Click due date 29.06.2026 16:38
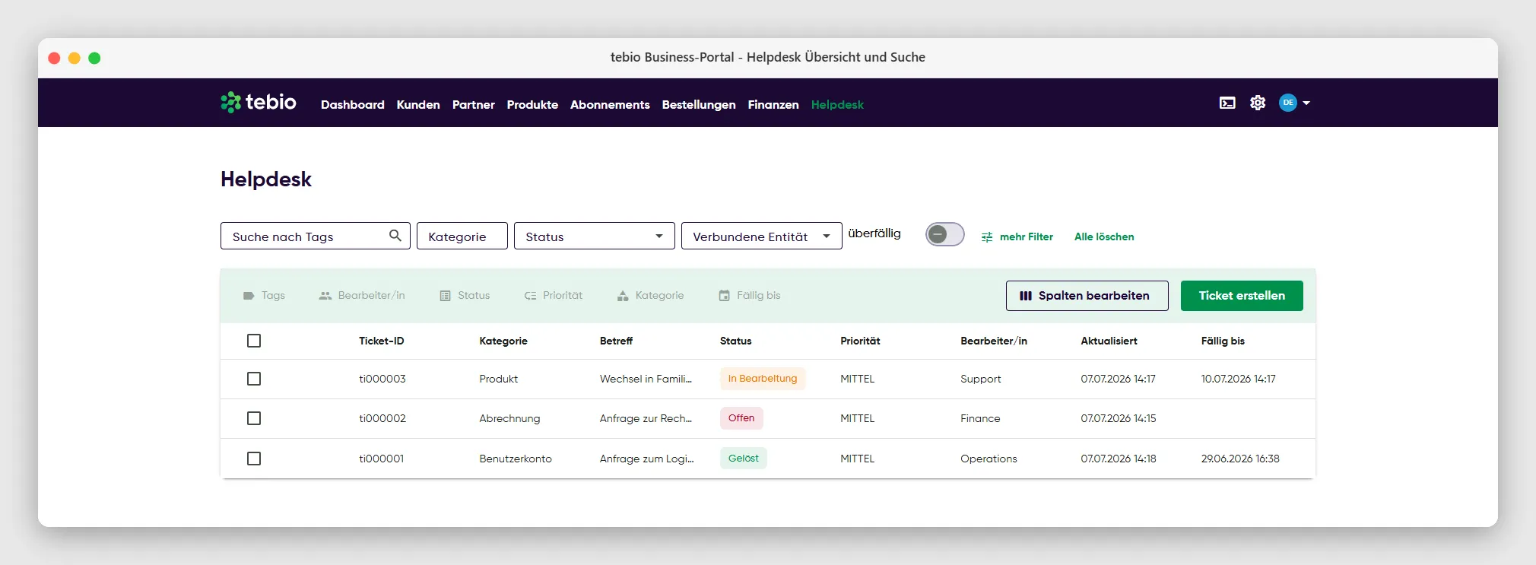 pyautogui.click(x=1240, y=459)
